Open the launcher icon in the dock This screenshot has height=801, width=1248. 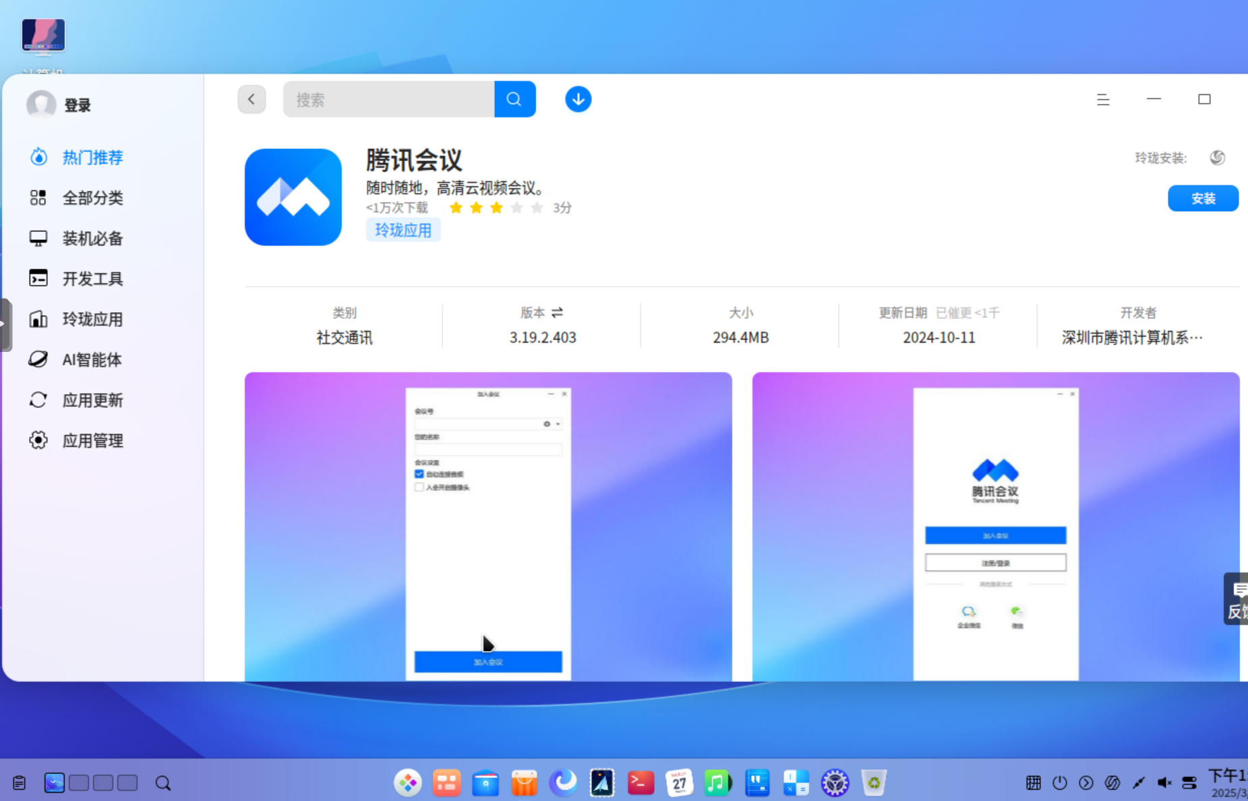408,783
